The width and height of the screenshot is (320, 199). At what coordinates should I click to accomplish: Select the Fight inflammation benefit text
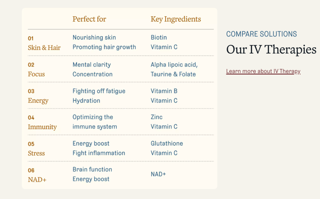pos(99,153)
